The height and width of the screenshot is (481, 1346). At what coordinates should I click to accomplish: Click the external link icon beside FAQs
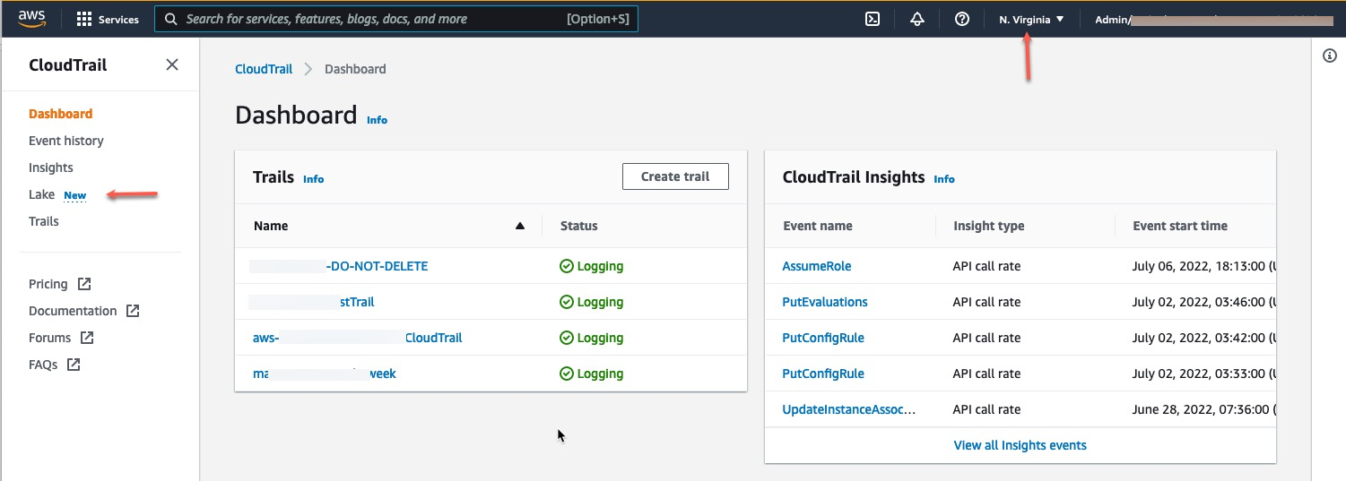74,365
